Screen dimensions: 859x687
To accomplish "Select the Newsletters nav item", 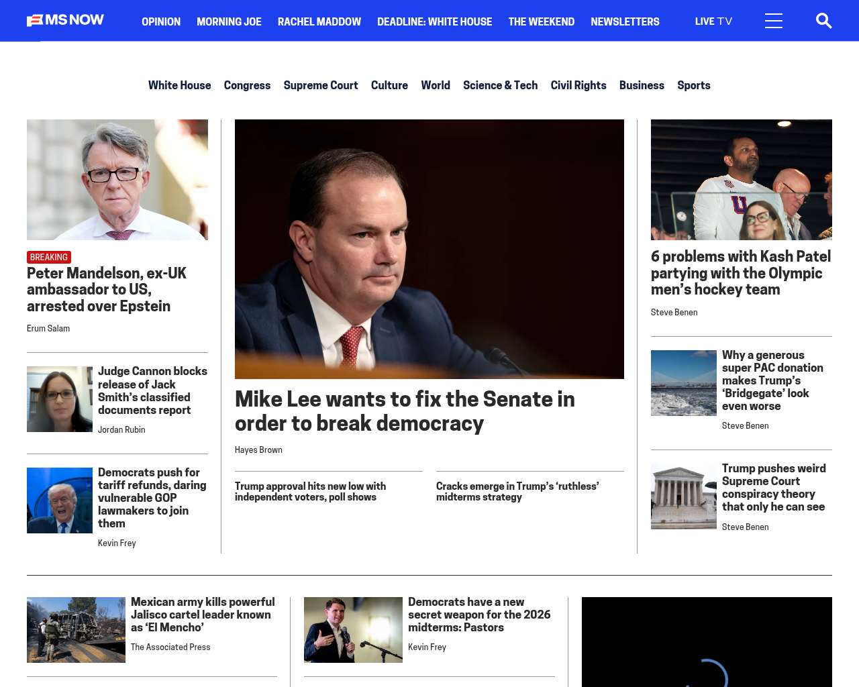I will coord(625,21).
